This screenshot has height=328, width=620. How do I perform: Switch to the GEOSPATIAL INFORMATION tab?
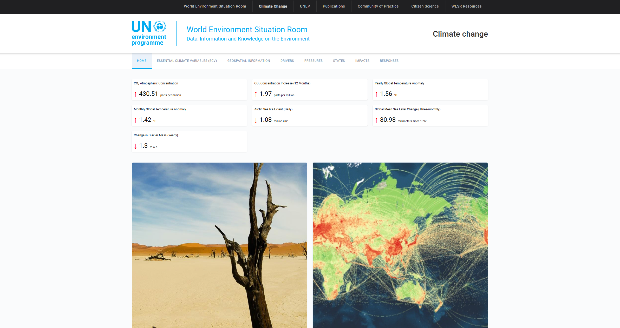pyautogui.click(x=249, y=61)
